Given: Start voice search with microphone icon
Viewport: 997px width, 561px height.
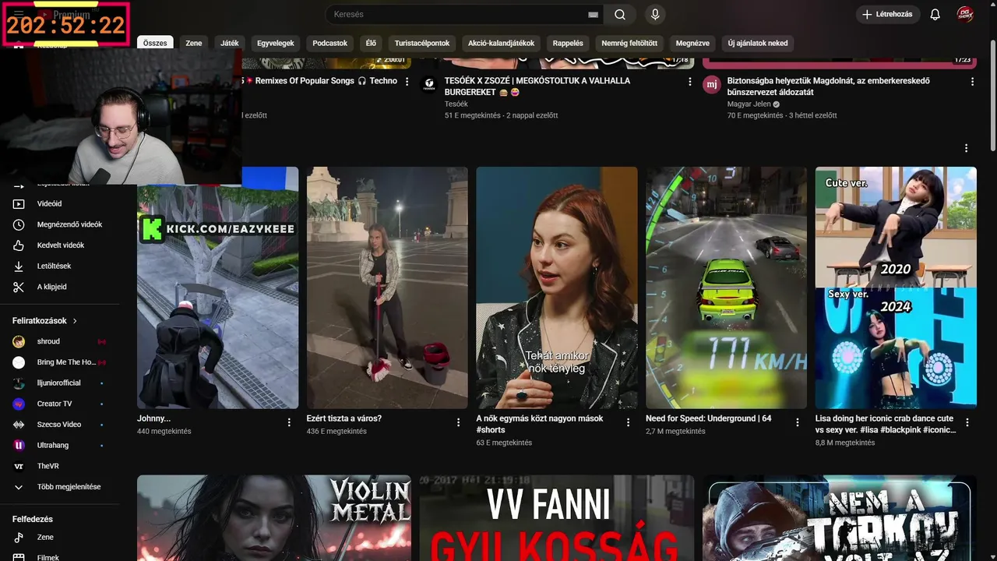Looking at the screenshot, I should click(655, 14).
